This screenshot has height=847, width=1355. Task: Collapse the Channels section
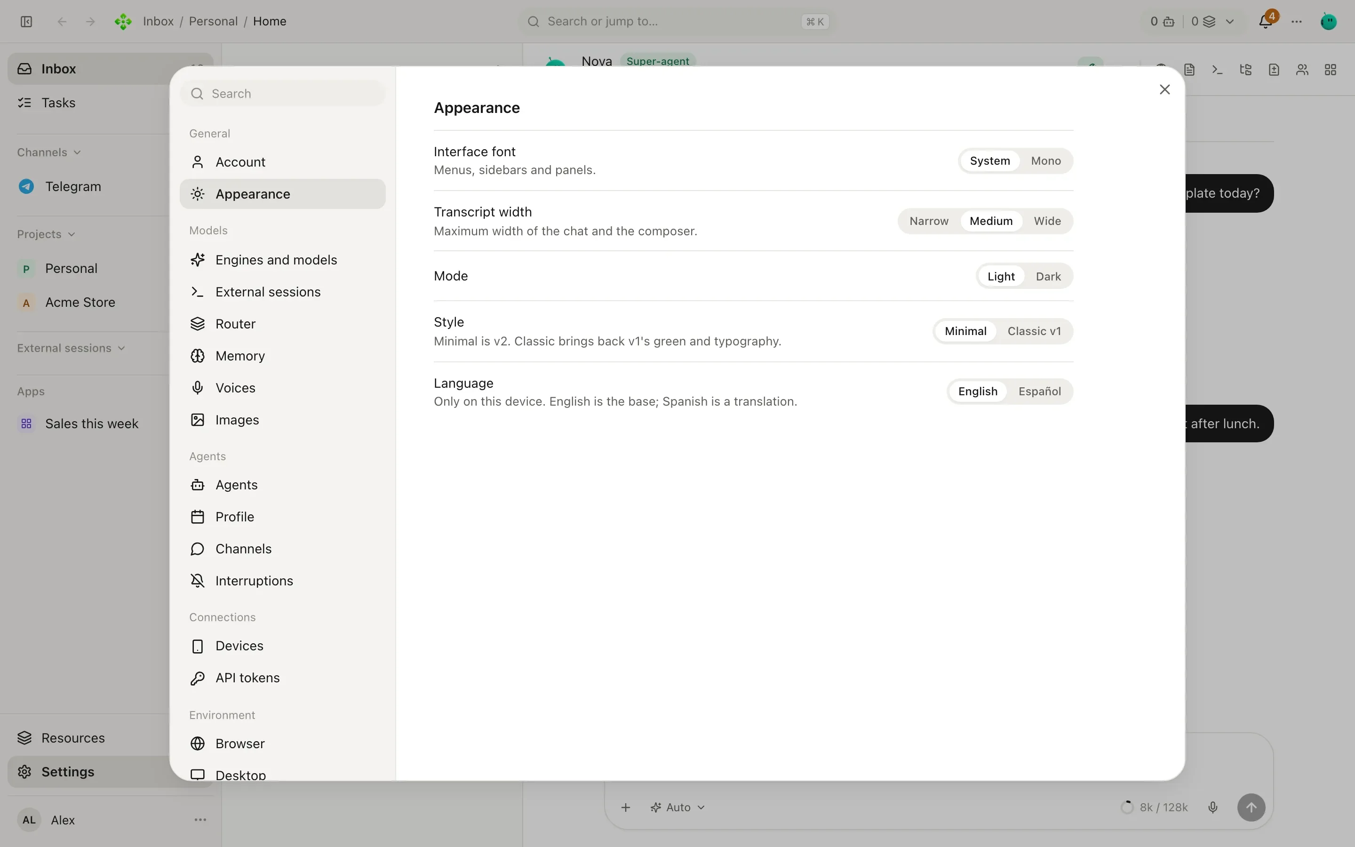click(x=49, y=152)
